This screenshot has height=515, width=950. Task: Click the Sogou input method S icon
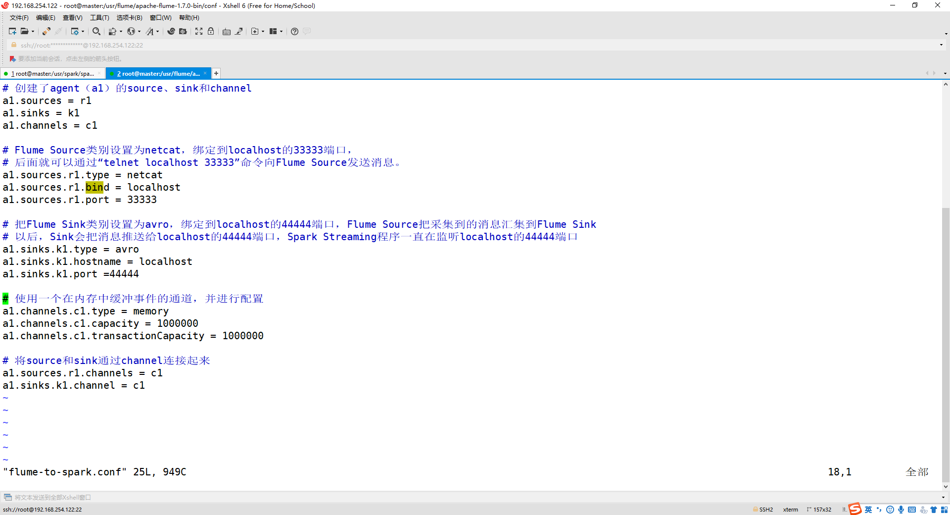855,509
